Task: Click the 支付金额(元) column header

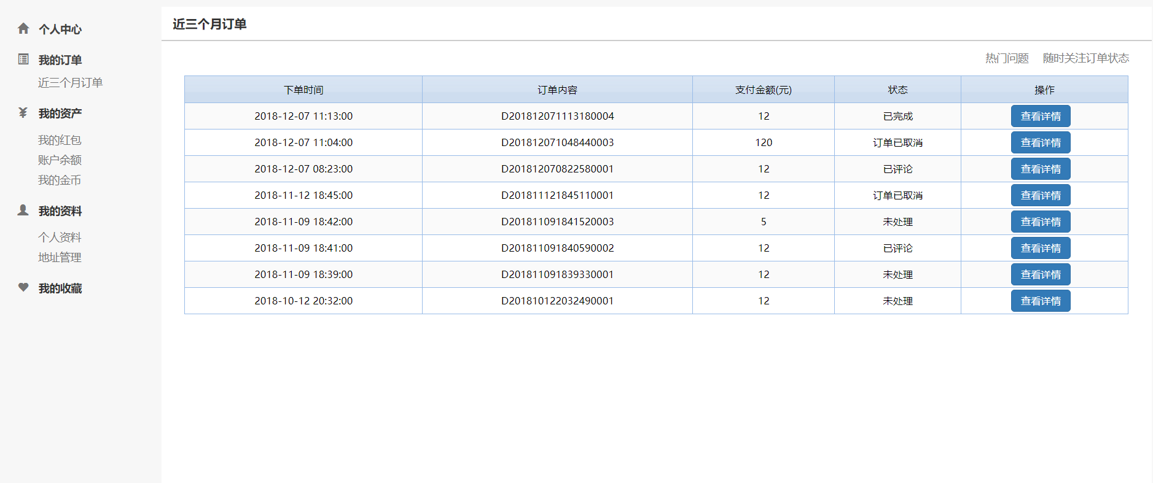Action: coord(764,90)
